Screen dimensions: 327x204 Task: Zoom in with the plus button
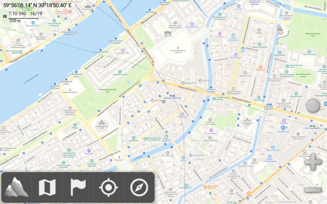313,162
